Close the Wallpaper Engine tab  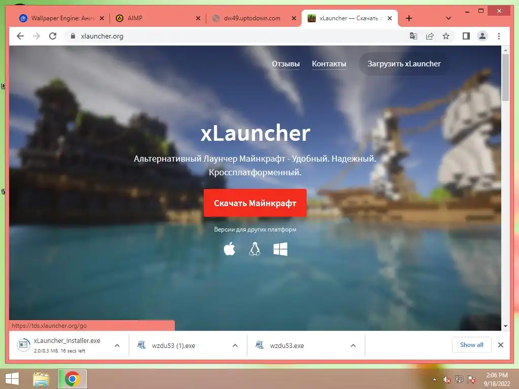point(102,18)
